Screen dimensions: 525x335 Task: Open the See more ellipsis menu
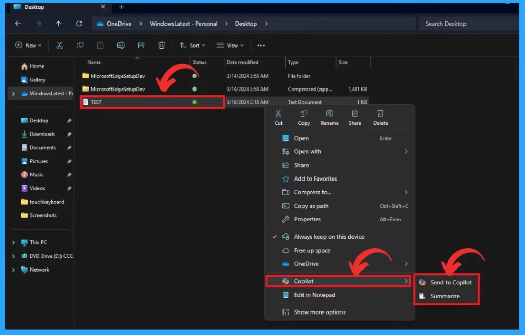[x=261, y=46]
